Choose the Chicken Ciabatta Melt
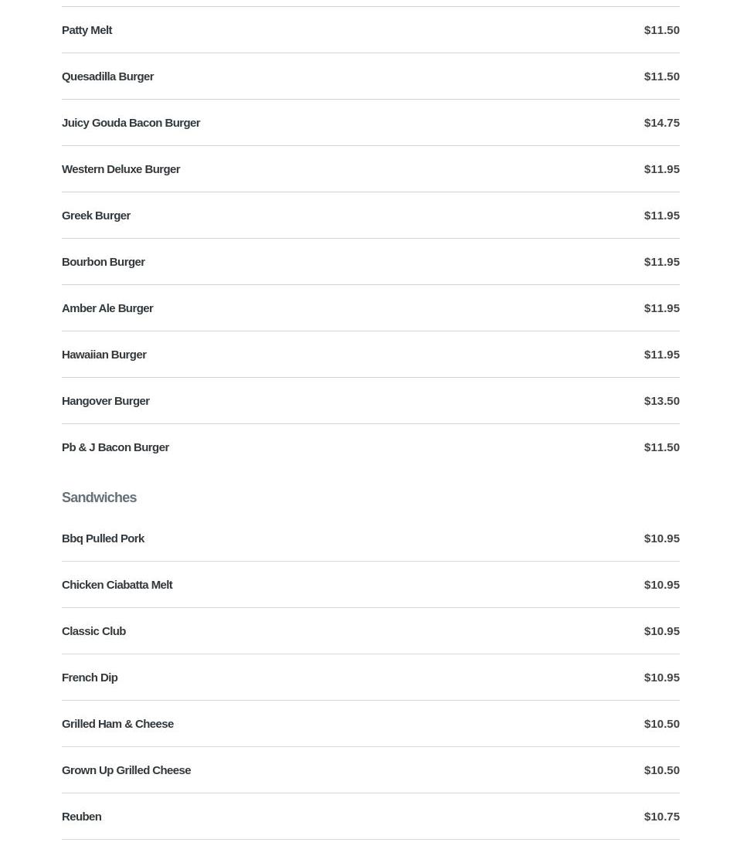The height and width of the screenshot is (856, 730). [117, 585]
